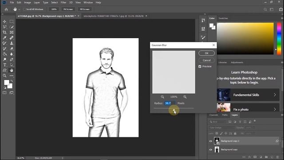Screen dimensions: 284x160
Task: Click OK in Gaussian Blur dialog
Action: click(x=206, y=53)
